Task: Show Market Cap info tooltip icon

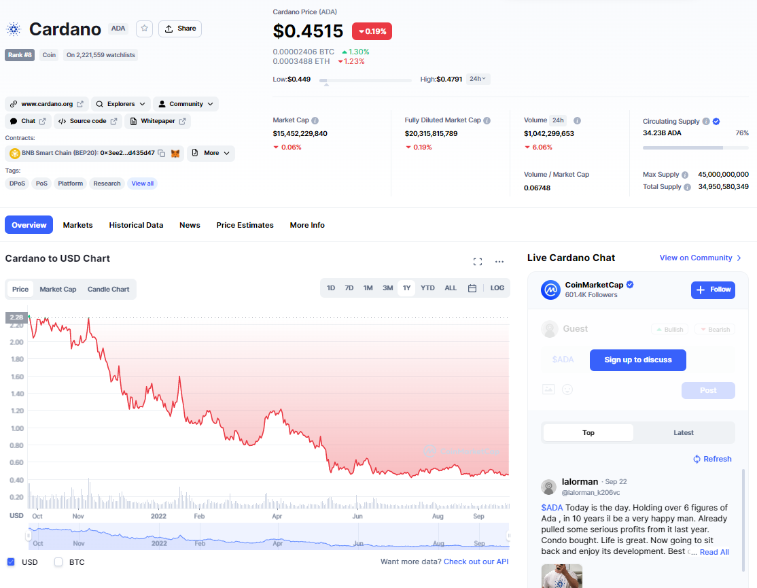Action: [315, 121]
